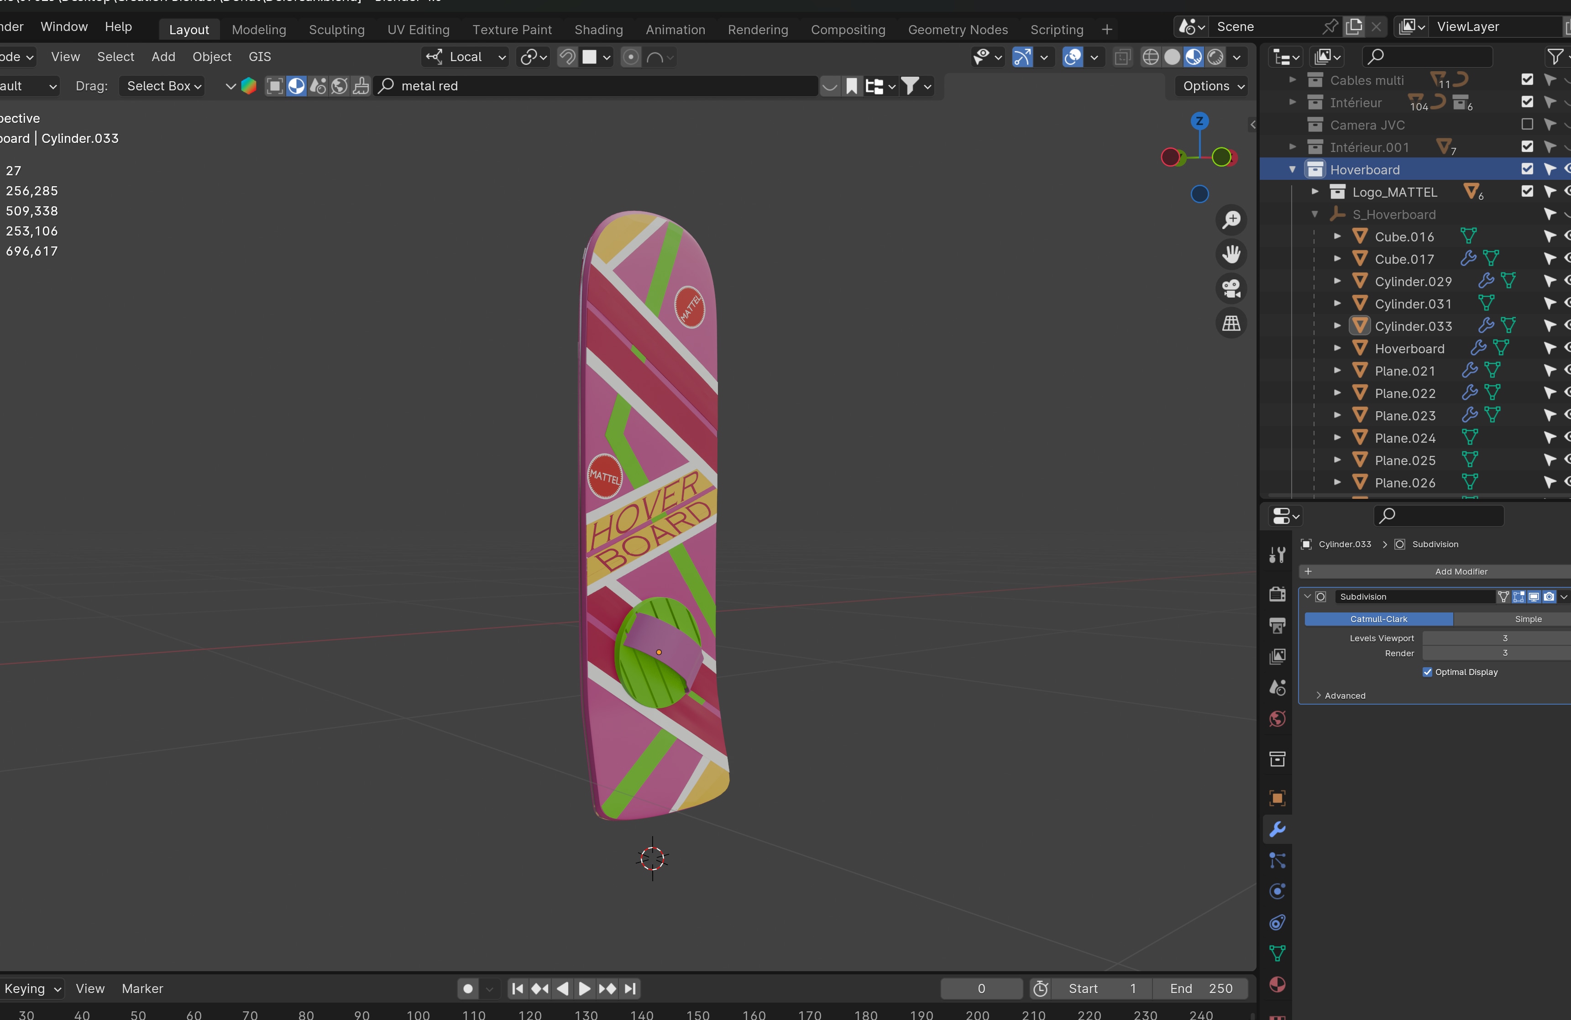
Task: Open Output properties tab icon
Action: point(1277,625)
